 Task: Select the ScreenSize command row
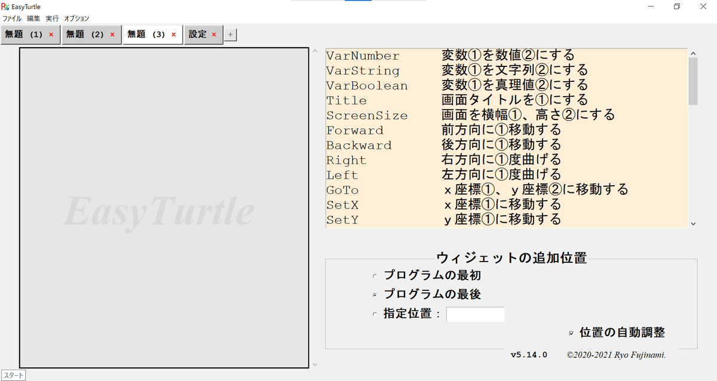tap(506, 116)
